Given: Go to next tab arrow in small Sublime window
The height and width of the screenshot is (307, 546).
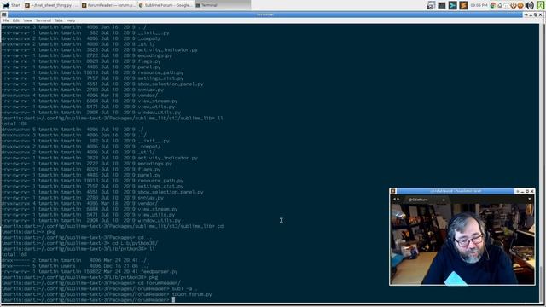Looking at the screenshot, I should click(x=398, y=200).
